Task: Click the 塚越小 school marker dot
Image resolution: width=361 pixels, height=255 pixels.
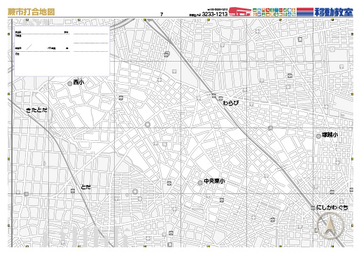Action: point(318,137)
